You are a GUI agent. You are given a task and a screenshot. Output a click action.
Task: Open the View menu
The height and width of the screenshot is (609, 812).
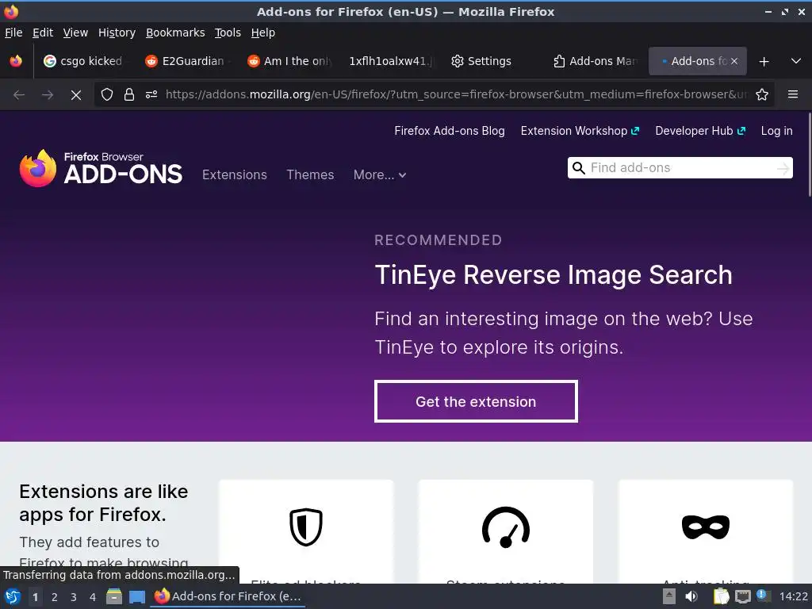[x=75, y=33]
